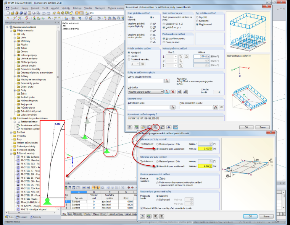Image resolution: width=290 pixels, height=225 pixels.
Task: Click the pick icon beside Jednotlivých prutů field
Action: click(x=173, y=107)
